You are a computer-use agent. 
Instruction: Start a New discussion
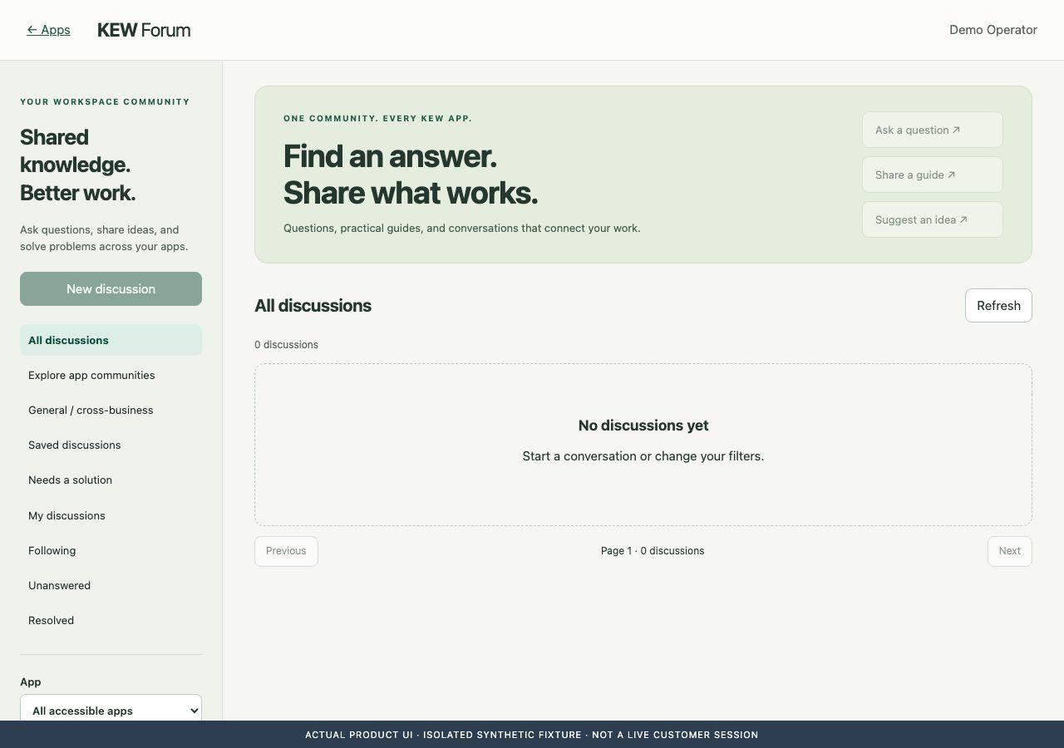(x=111, y=288)
